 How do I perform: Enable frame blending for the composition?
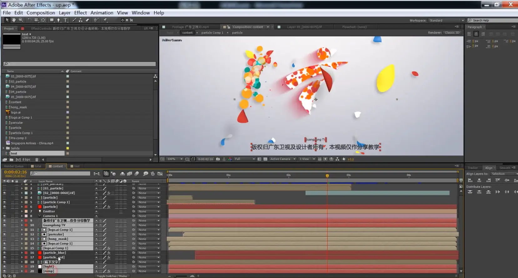coord(129,174)
